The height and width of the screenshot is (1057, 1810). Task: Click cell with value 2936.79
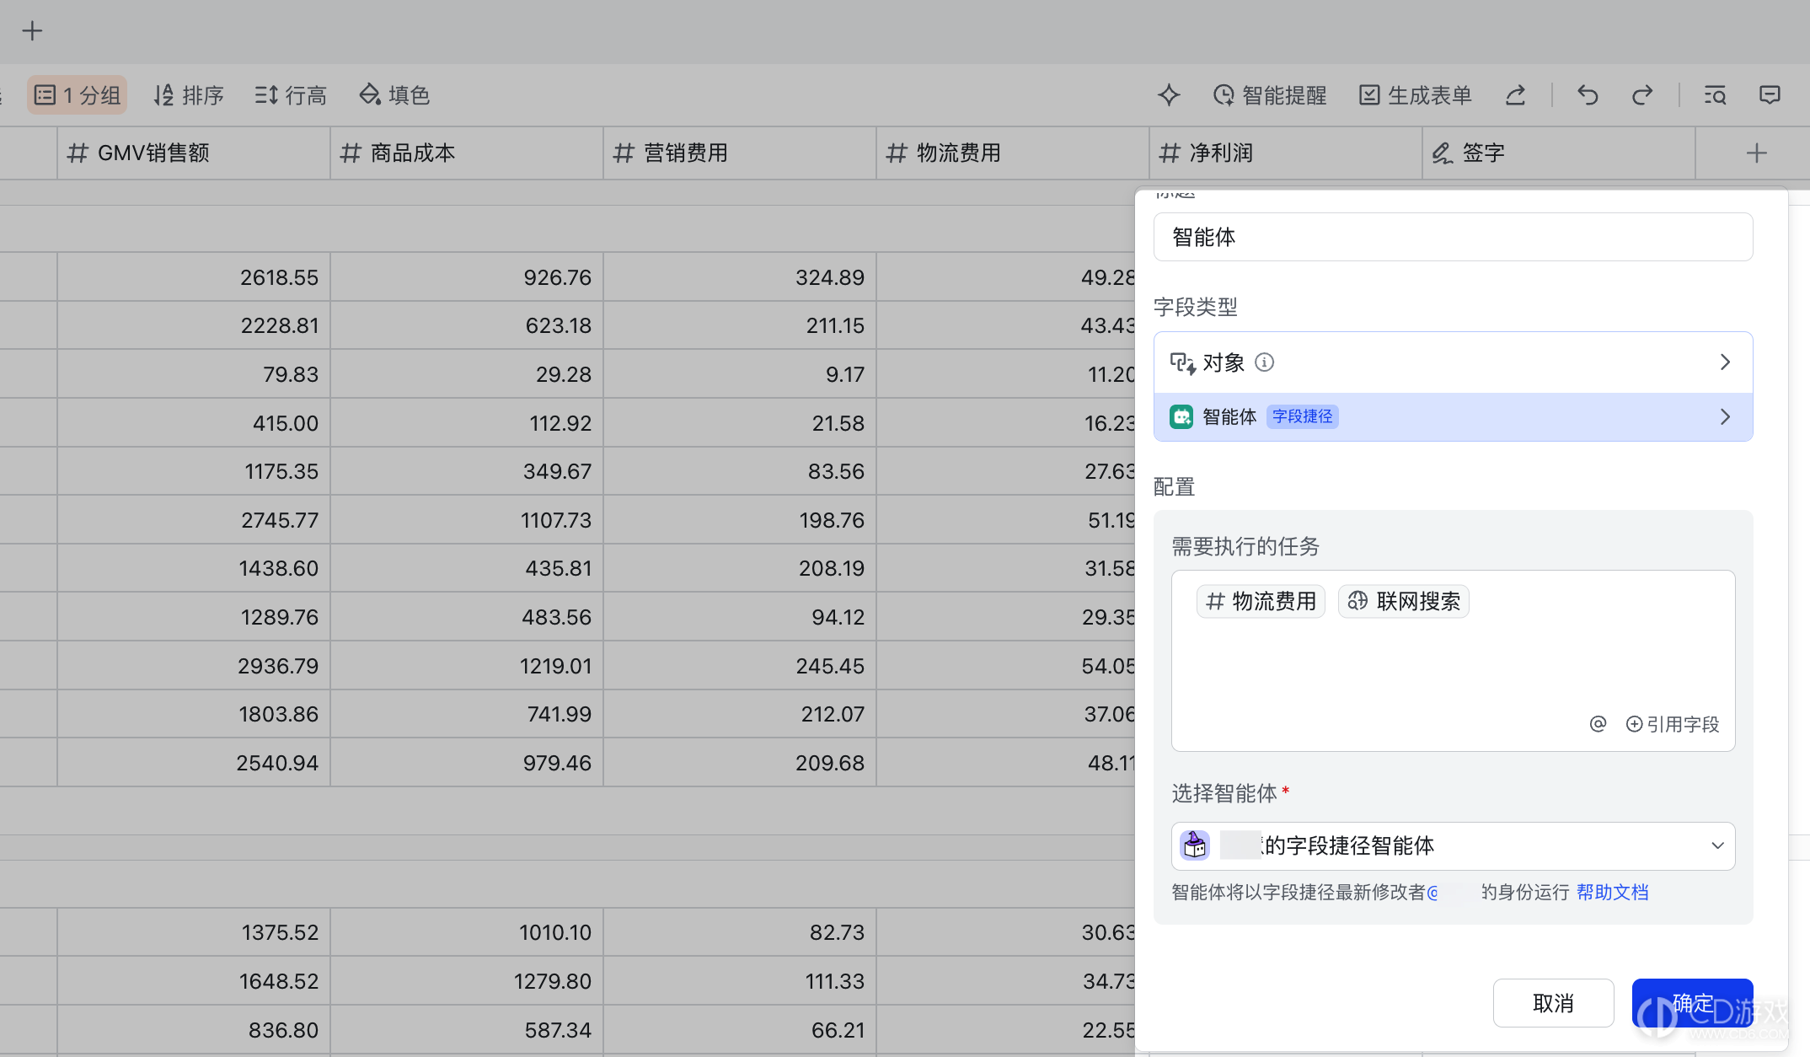[194, 666]
